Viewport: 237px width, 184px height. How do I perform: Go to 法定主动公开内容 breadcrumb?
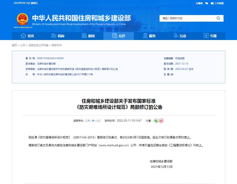point(38,45)
